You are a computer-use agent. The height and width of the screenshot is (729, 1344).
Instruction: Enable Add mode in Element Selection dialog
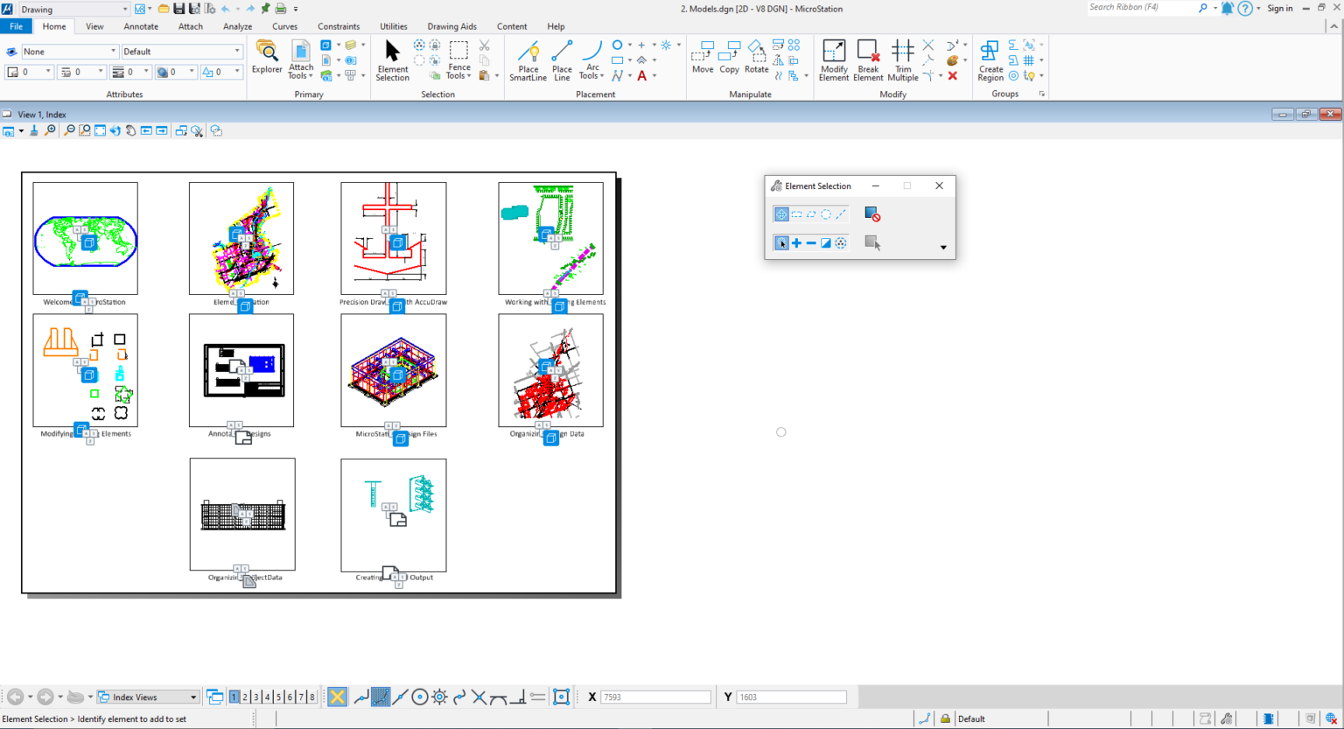pos(796,243)
